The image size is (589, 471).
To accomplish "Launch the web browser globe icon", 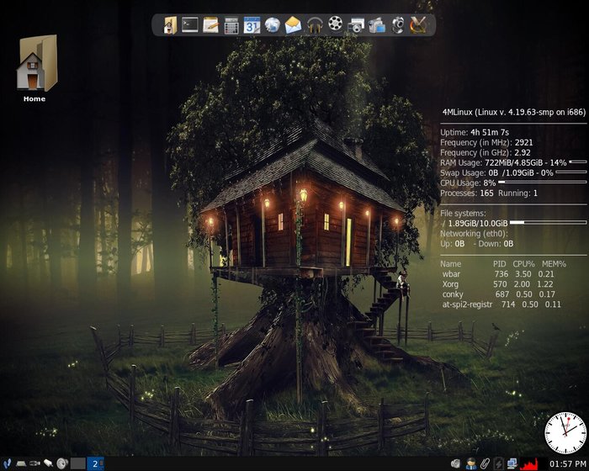I will coord(272,25).
